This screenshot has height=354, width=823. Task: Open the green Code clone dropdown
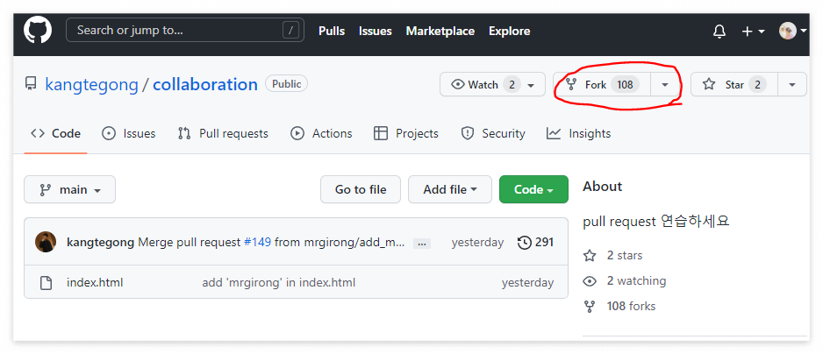point(533,189)
